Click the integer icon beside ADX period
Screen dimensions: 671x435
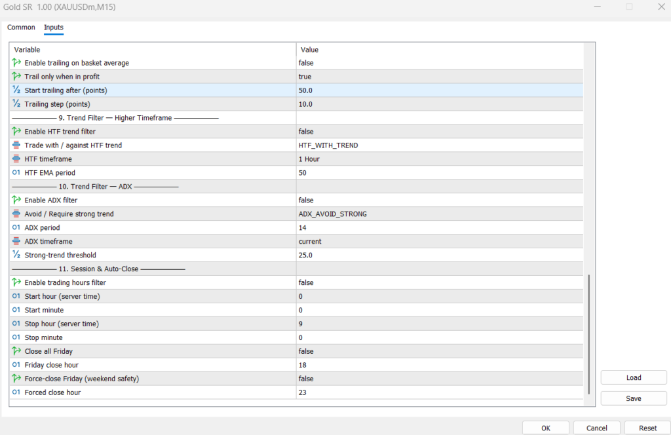point(16,227)
